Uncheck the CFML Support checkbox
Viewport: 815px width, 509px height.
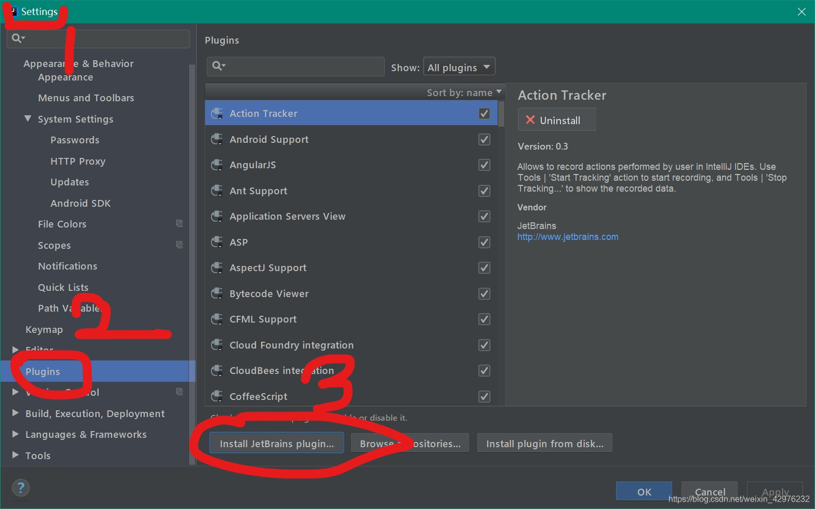click(x=484, y=319)
